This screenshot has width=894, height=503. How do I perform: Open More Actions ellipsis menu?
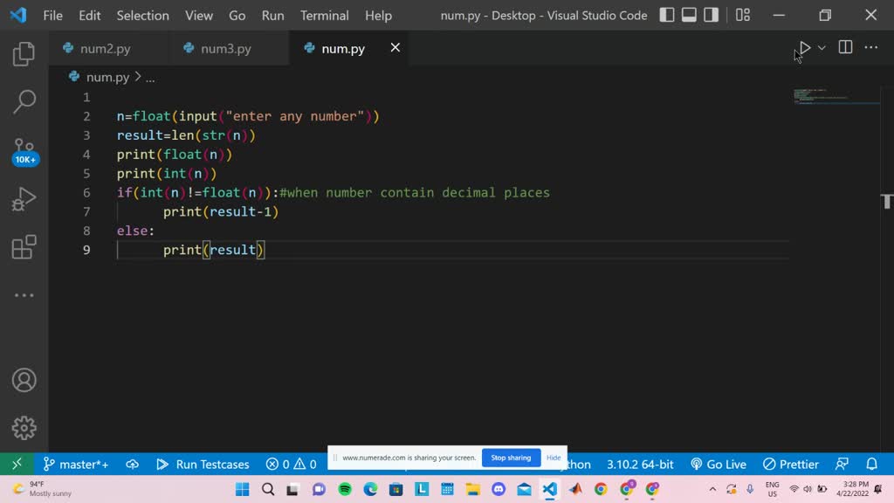(870, 48)
